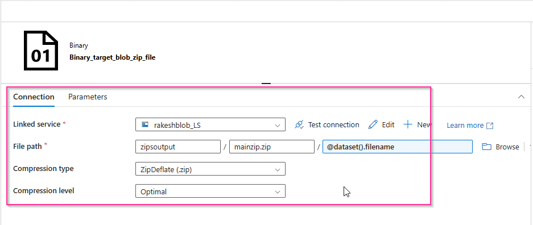Screen dimensions: 533x225
Task: Click the Edit pencil icon
Action: (373, 124)
